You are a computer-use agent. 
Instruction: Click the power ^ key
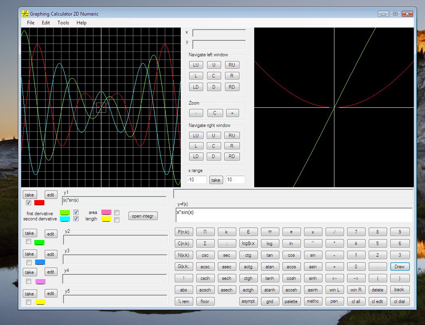313,243
